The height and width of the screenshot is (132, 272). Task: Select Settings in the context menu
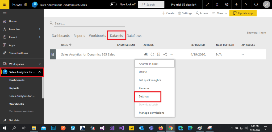coord(144,96)
